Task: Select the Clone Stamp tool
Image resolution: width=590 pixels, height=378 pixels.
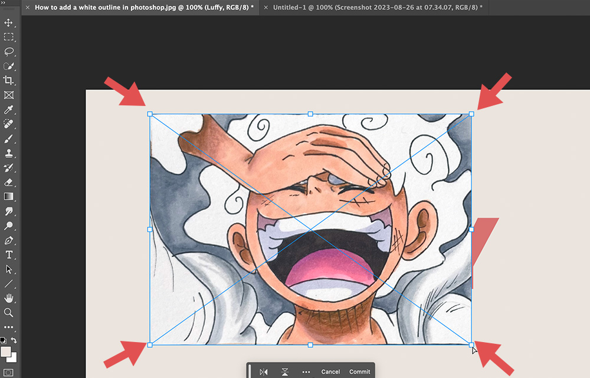Action: tap(8, 153)
